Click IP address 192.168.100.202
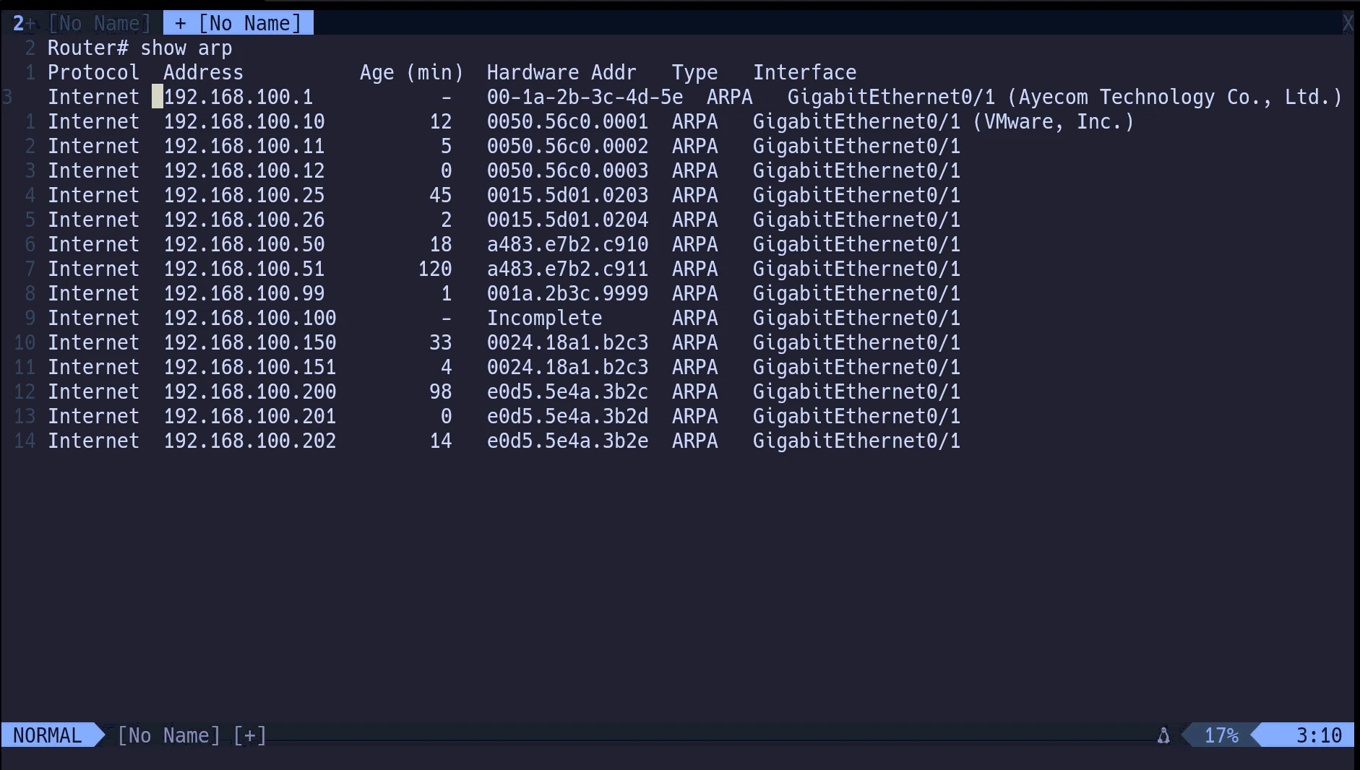 (x=250, y=441)
